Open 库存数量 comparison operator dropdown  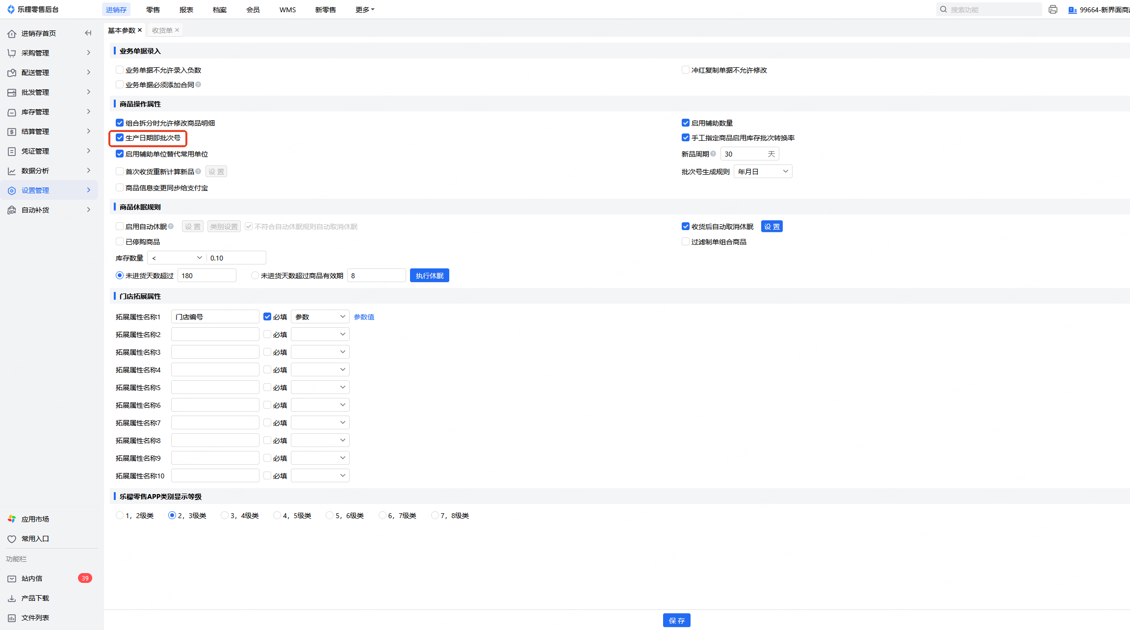tap(177, 258)
